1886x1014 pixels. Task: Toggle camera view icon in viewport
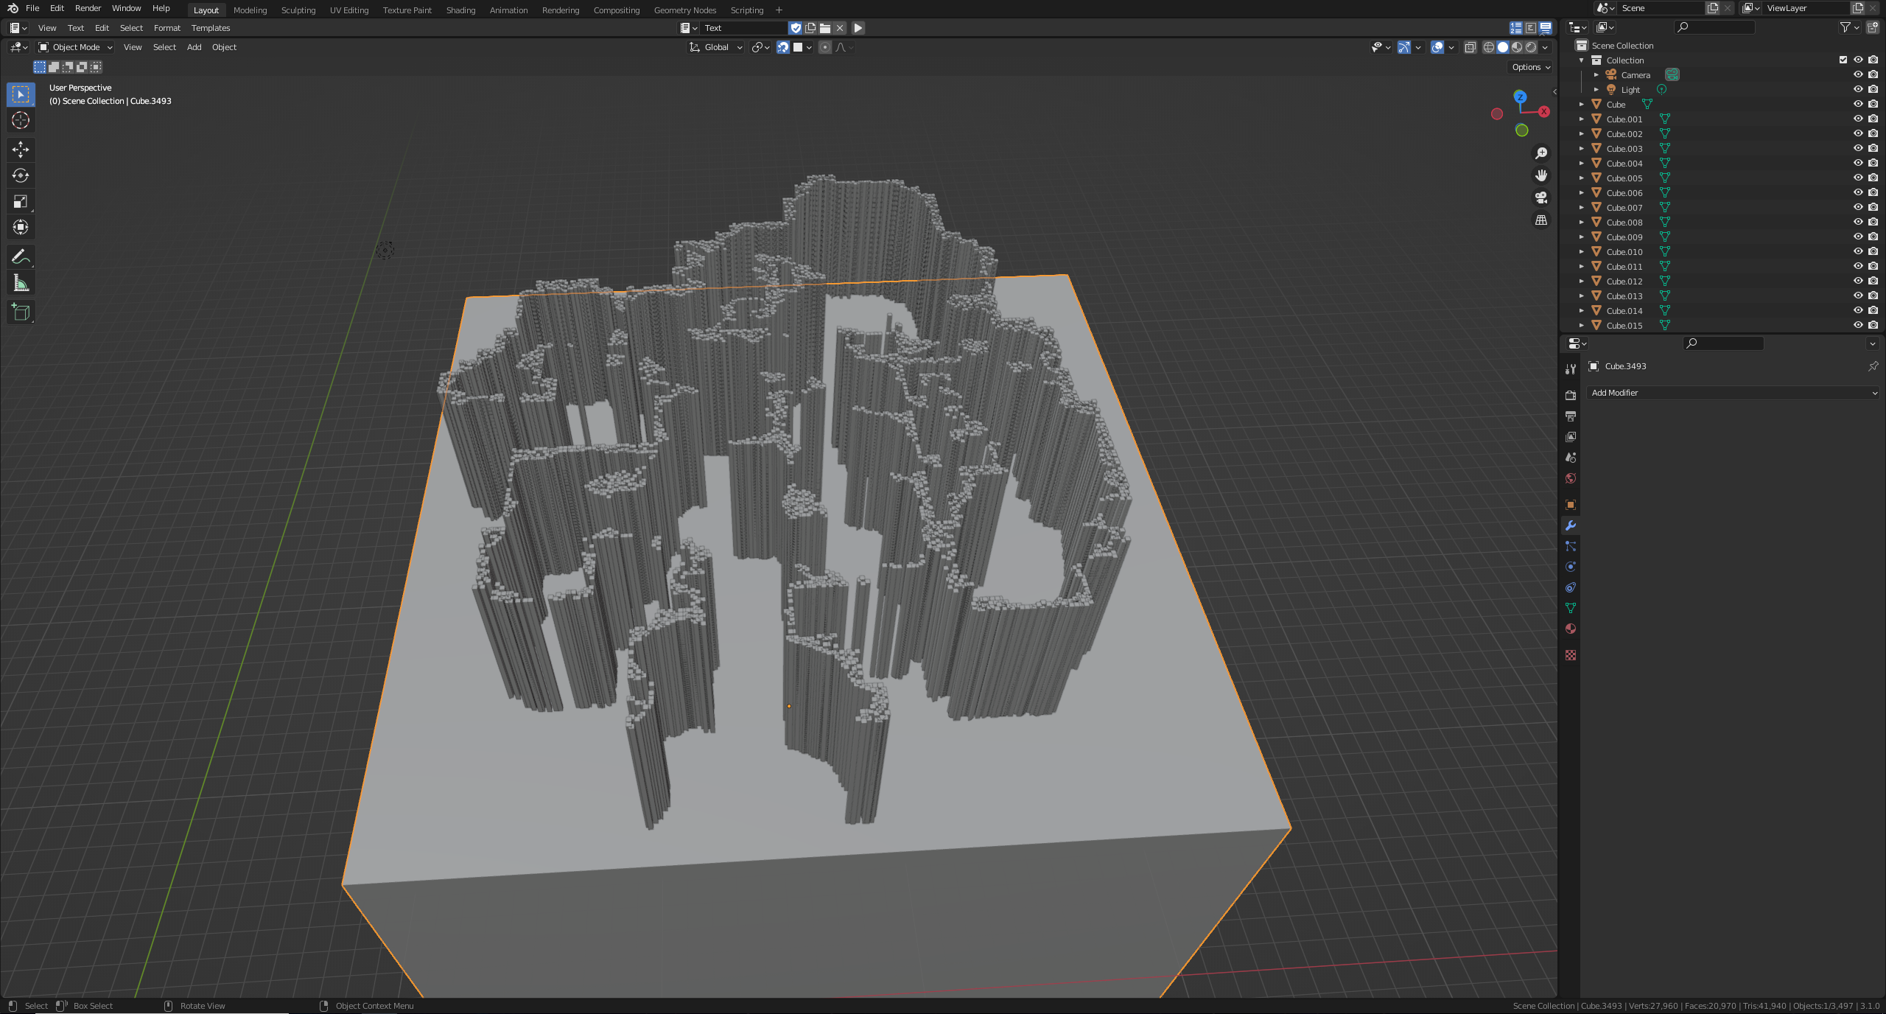pyautogui.click(x=1540, y=197)
